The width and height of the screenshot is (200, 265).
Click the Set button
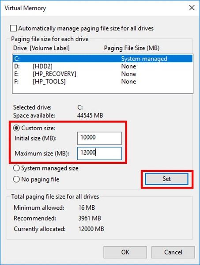pos(166,179)
